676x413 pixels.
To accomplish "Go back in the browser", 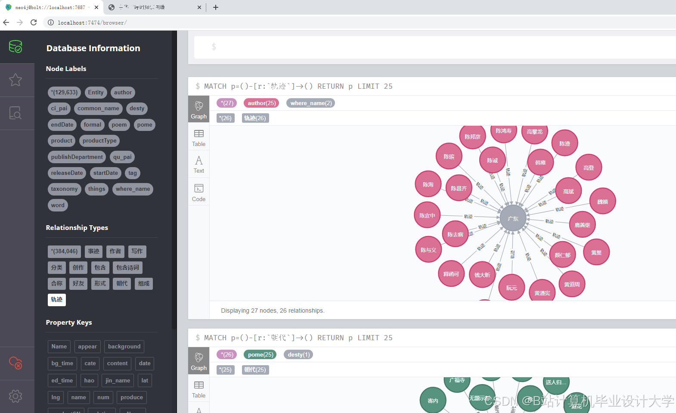I will (6, 22).
